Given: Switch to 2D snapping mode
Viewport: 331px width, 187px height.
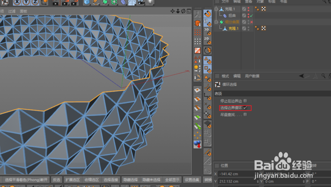Looking at the screenshot, I should pyautogui.click(x=208, y=40).
